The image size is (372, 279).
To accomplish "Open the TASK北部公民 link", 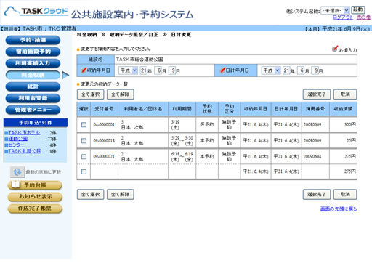I will (25, 151).
